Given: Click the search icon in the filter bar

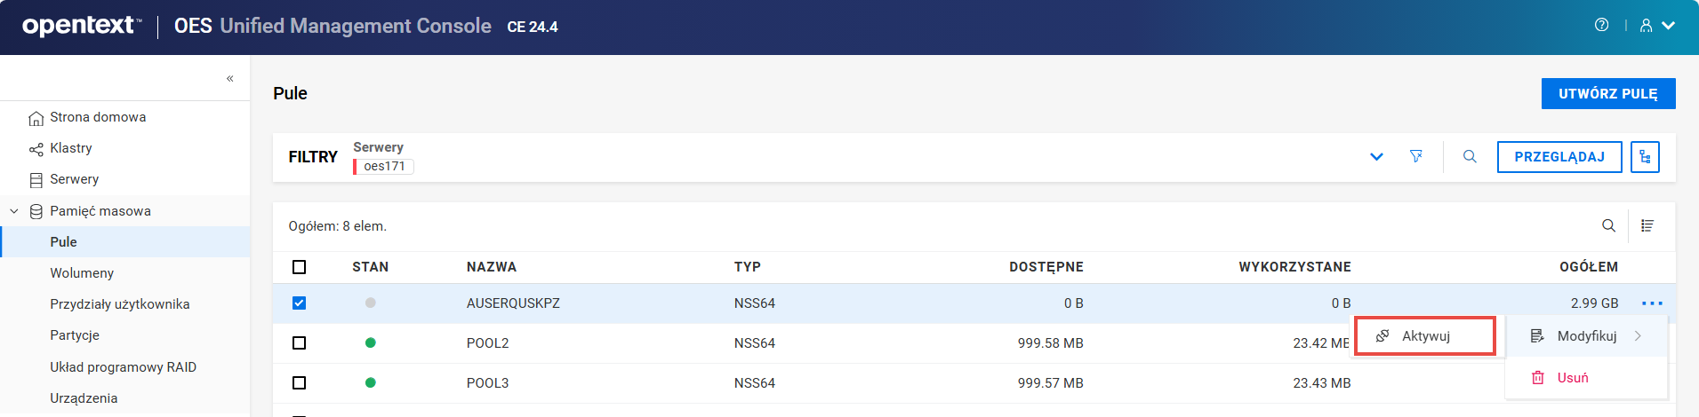Looking at the screenshot, I should 1470,157.
